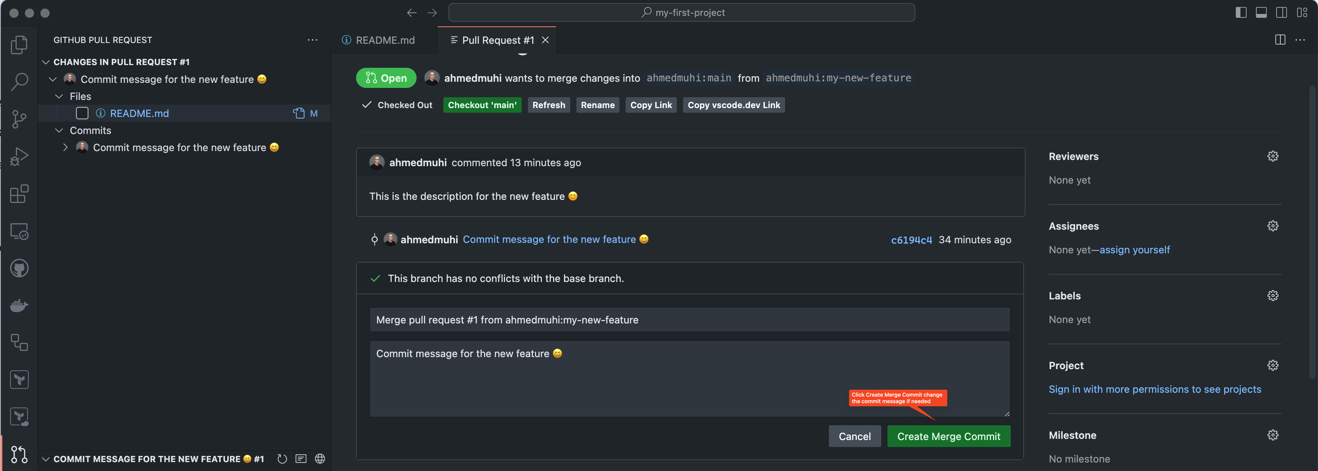Screen dimensions: 1318x471
Task: Click the Open File icon on README.md row
Action: (x=298, y=113)
